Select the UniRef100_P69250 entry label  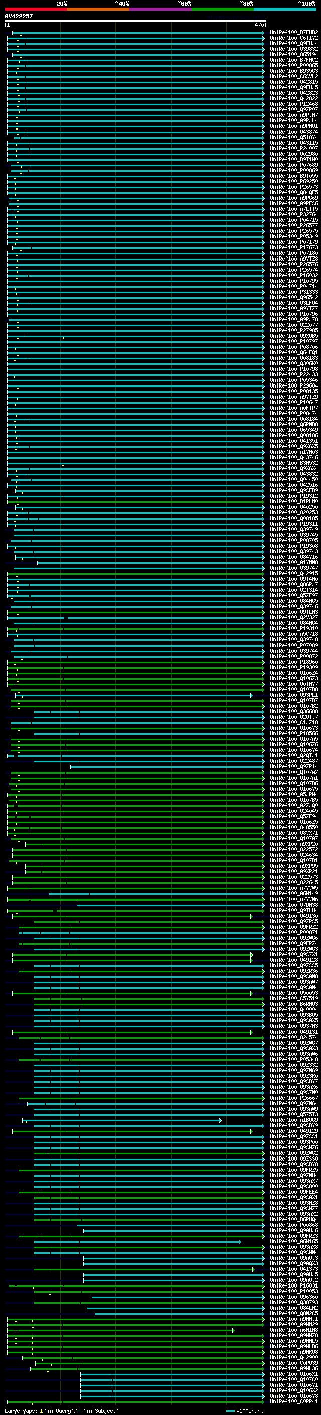293,181
